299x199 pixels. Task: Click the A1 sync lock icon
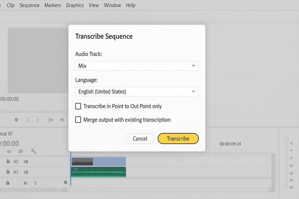26,172
